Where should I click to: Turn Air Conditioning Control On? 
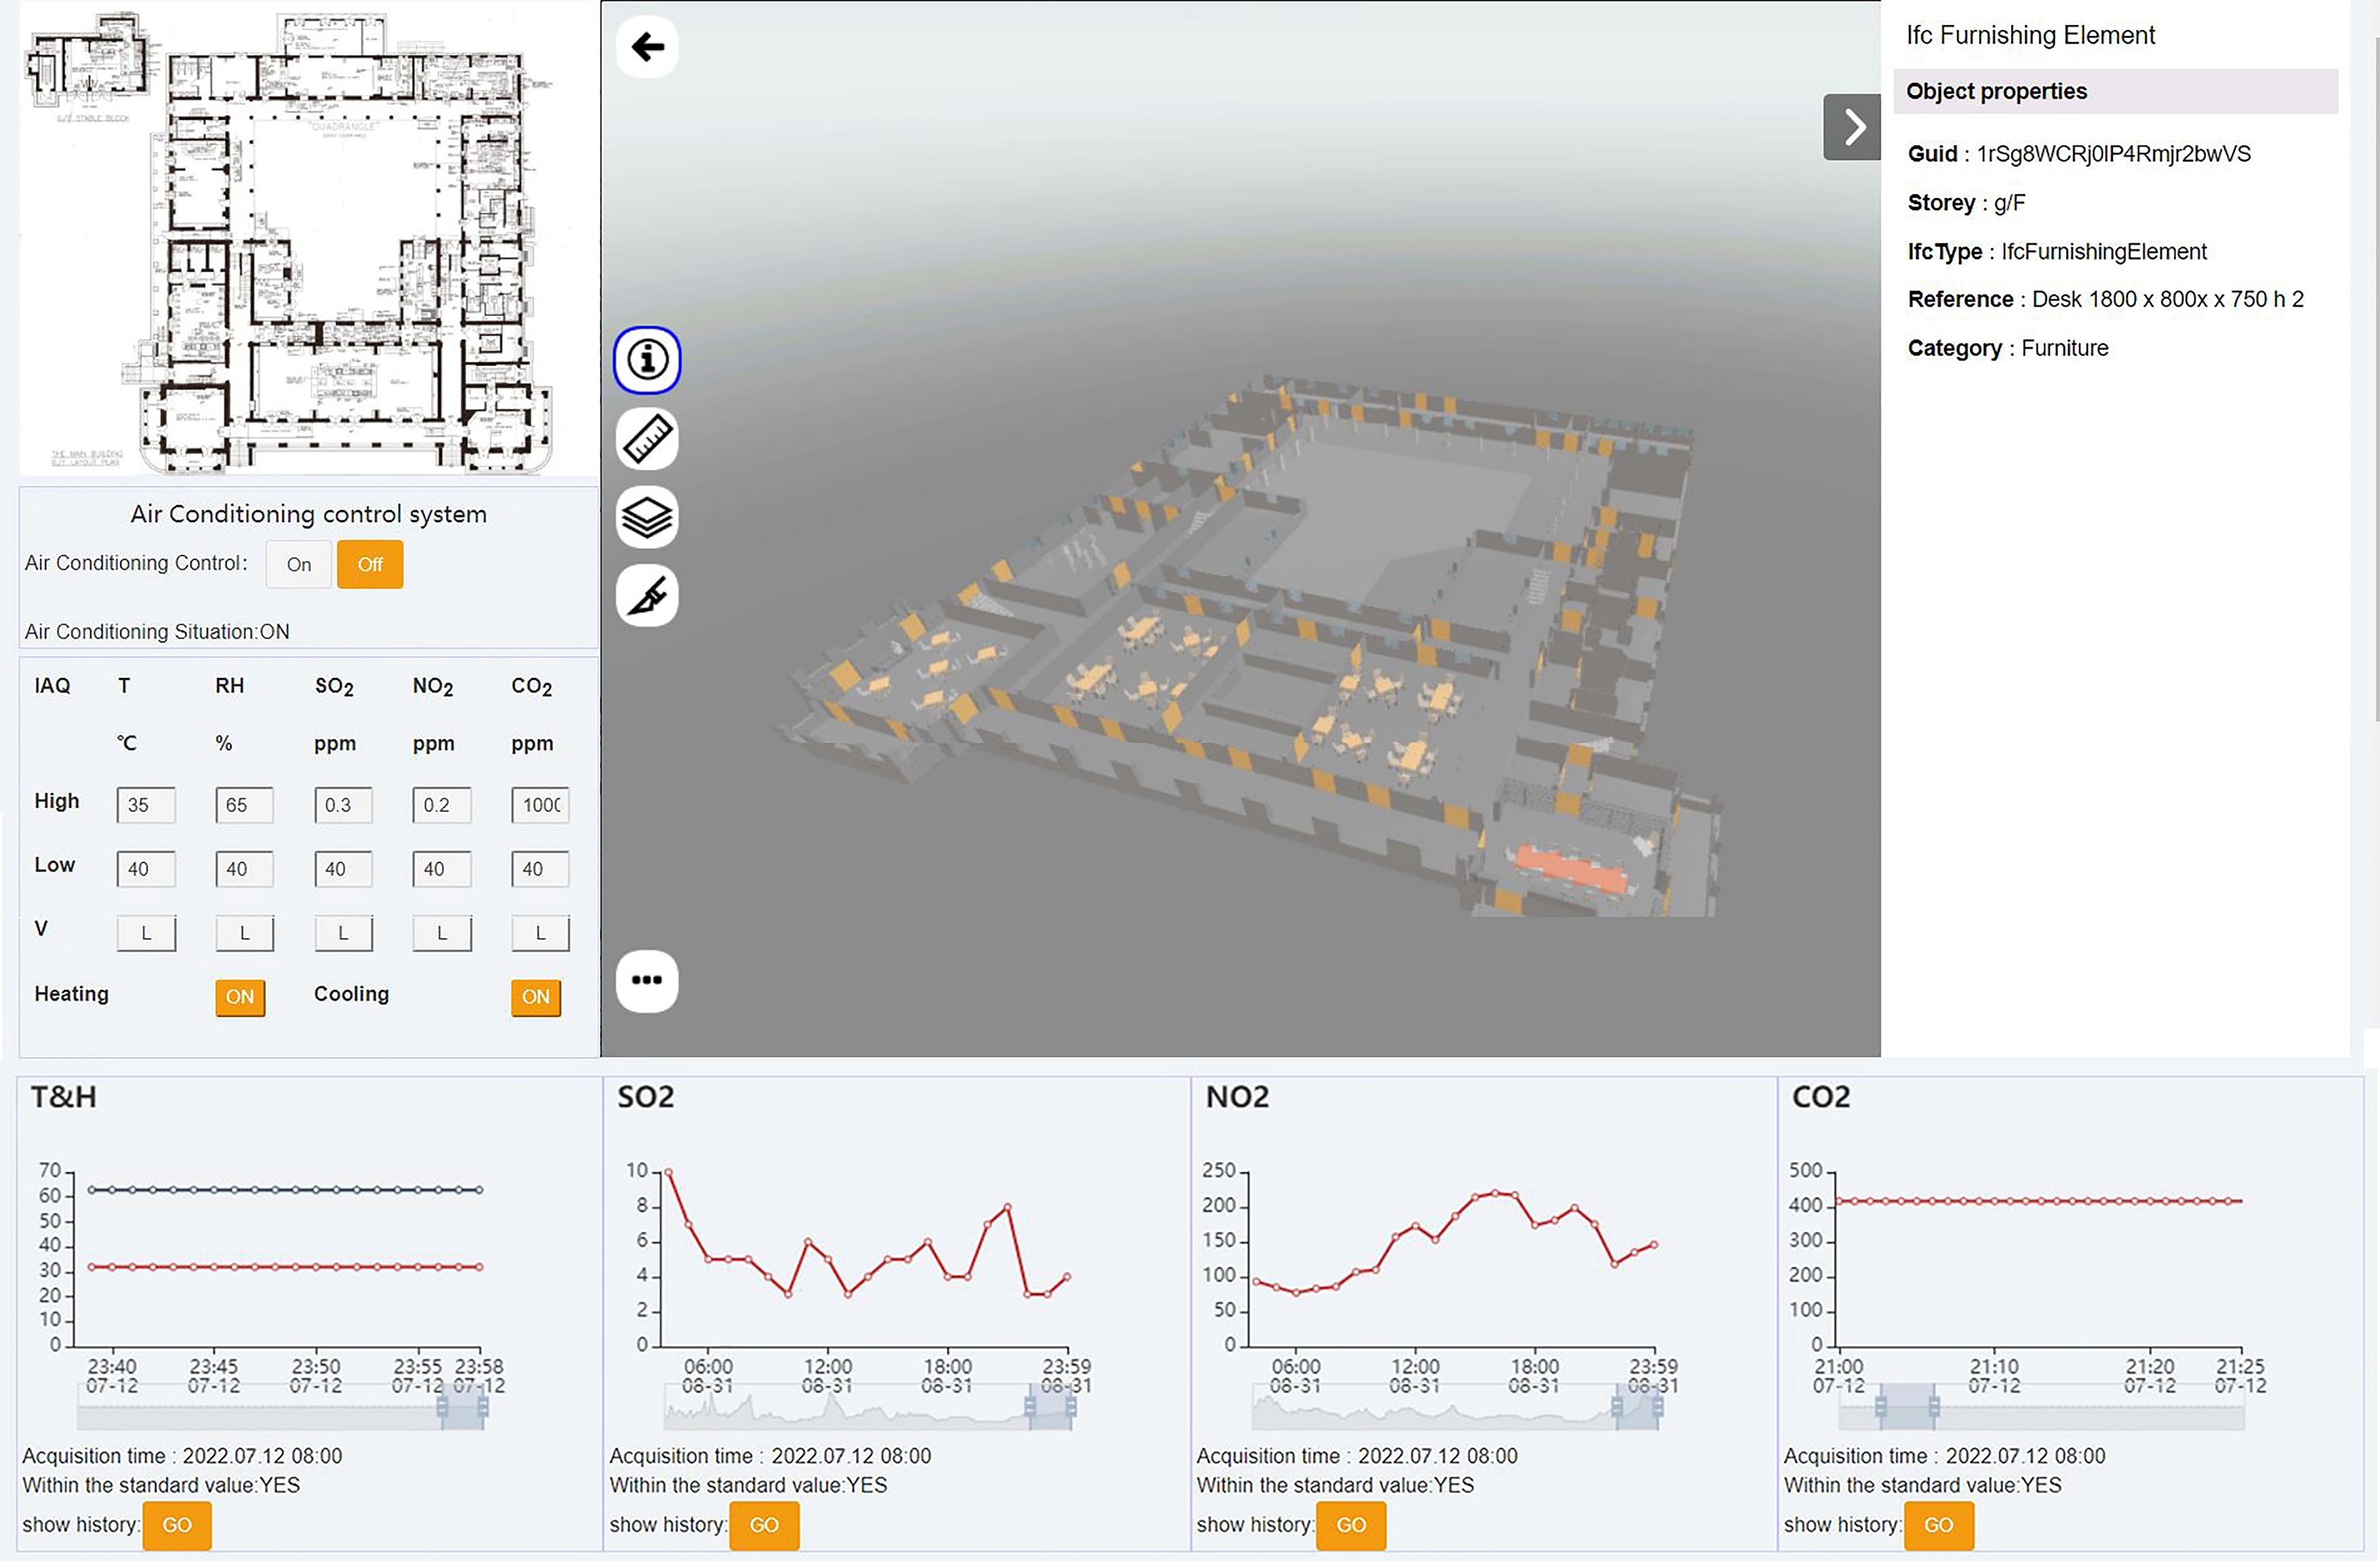coord(298,565)
